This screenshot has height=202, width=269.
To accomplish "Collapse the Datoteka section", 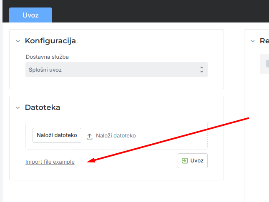I will [18, 108].
